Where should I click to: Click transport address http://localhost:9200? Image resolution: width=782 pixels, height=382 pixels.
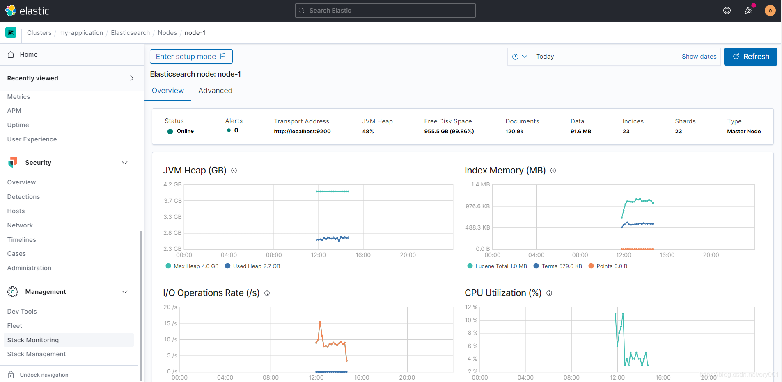tap(302, 132)
